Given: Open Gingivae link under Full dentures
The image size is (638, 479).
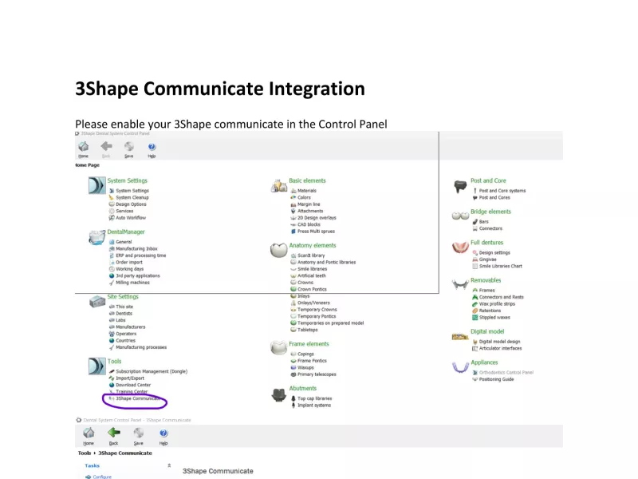Looking at the screenshot, I should (487, 259).
